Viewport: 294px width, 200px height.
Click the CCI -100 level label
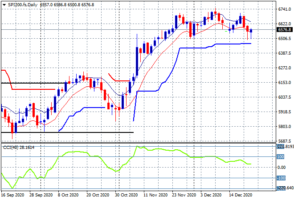[x=281, y=178]
